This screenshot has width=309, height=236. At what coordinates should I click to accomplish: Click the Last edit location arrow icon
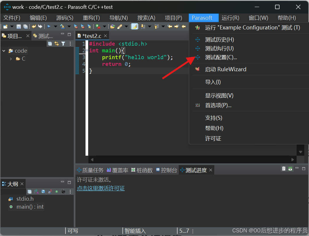coord(170,26)
